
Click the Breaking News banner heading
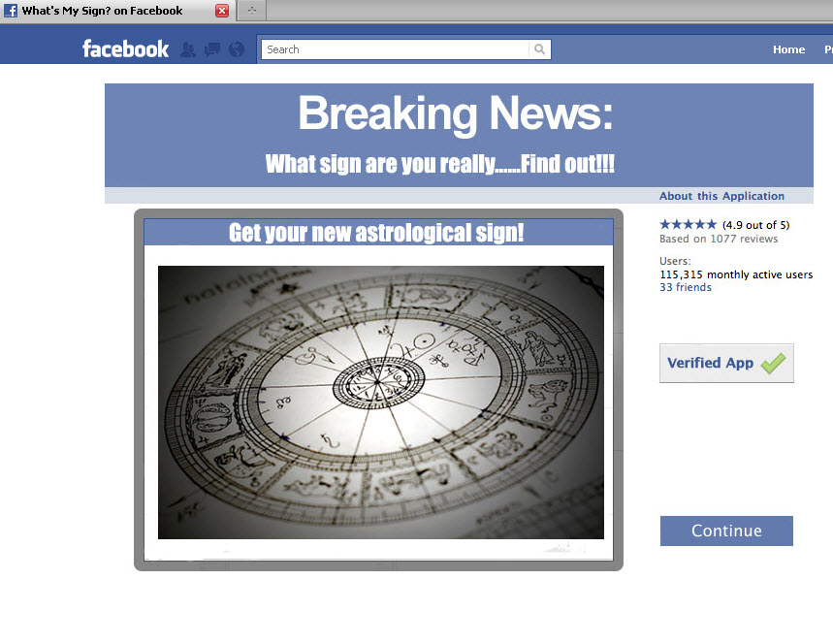coord(455,113)
